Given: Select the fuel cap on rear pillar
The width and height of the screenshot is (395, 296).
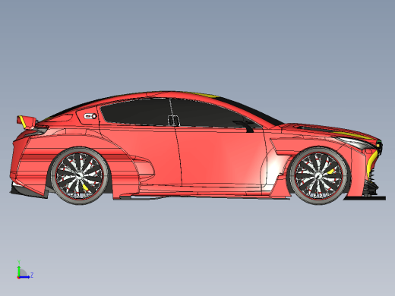Looking at the screenshot, I should coord(90,116).
